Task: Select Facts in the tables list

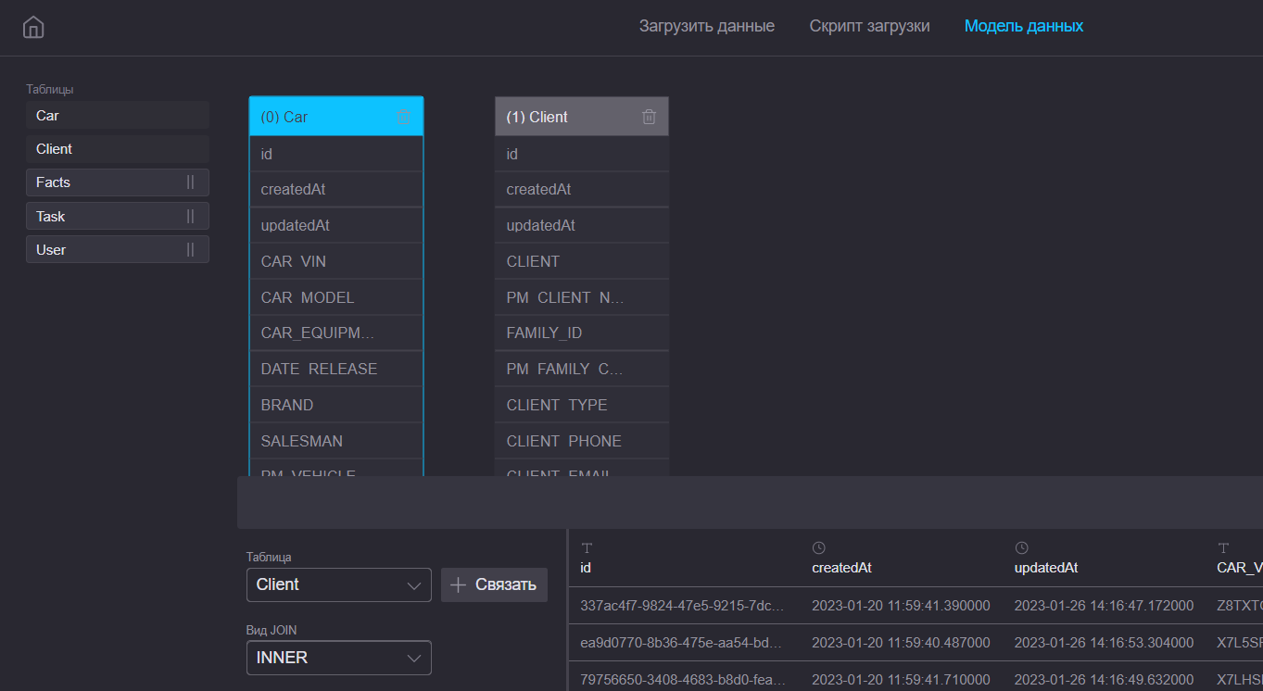Action: click(x=118, y=182)
